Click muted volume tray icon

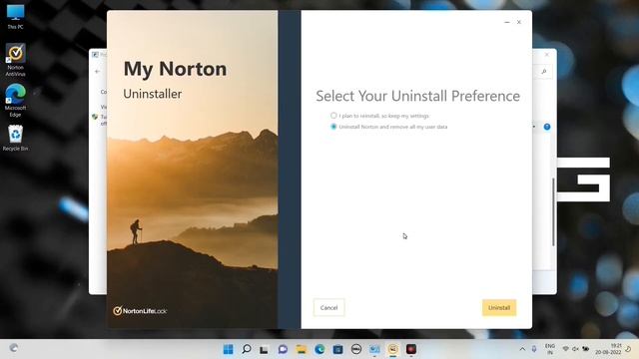(x=575, y=349)
